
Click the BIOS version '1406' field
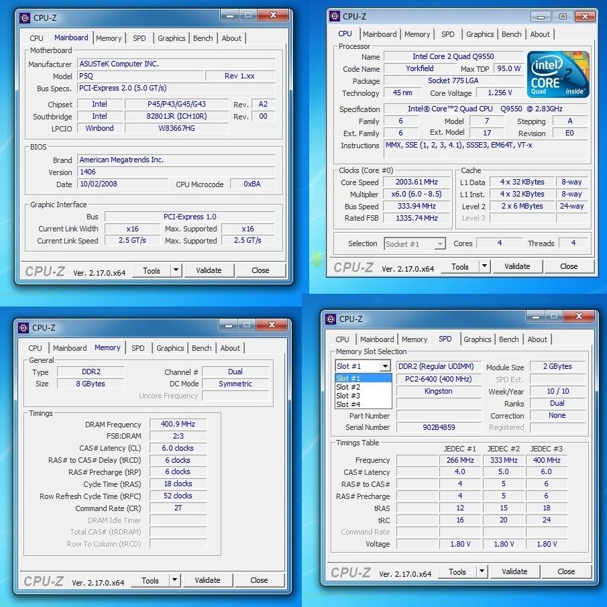176,172
